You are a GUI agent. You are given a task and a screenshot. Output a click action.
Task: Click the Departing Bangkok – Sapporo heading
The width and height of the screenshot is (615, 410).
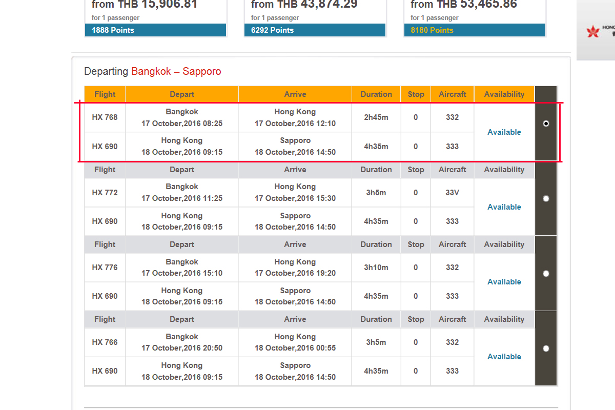153,71
